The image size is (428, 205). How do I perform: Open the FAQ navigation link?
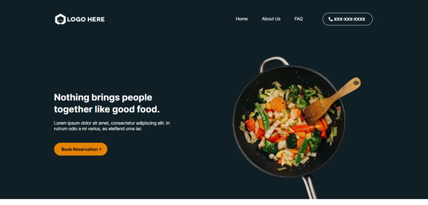(299, 19)
